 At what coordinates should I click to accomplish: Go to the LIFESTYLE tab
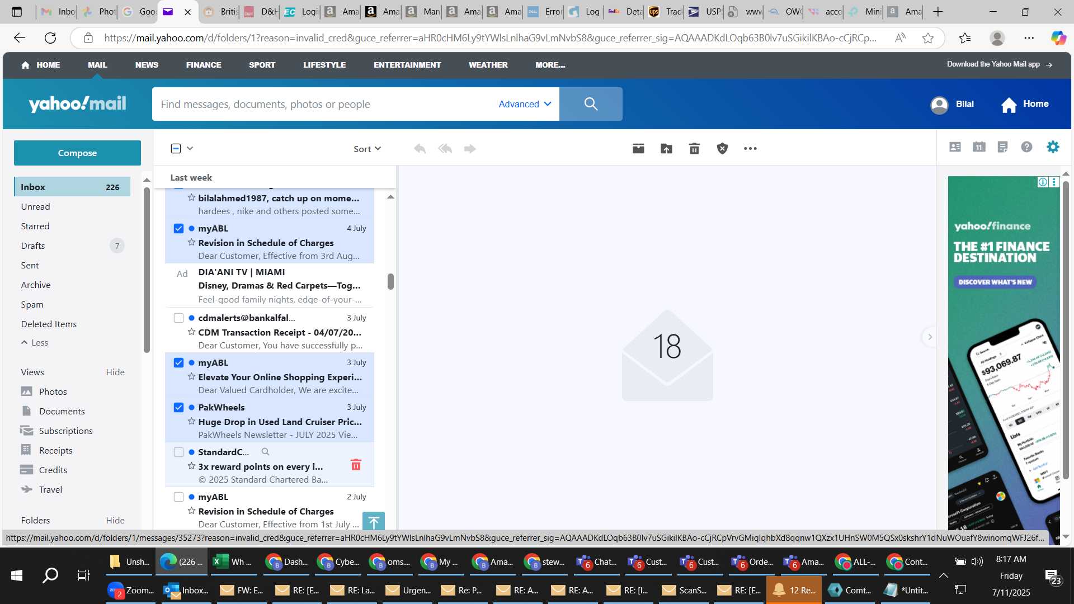(324, 65)
